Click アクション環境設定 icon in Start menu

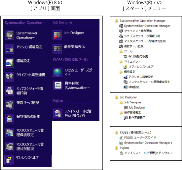[126, 77]
